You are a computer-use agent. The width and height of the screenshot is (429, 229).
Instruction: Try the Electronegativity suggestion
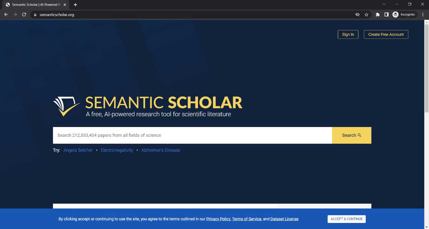[117, 150]
